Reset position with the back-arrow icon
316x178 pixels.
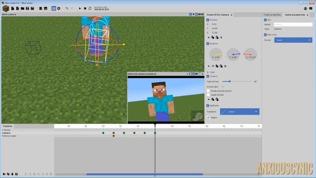click(x=209, y=38)
